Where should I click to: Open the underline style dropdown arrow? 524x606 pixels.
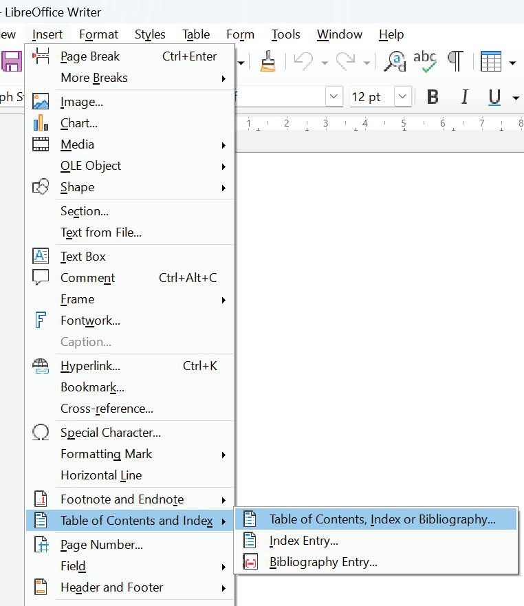click(516, 98)
